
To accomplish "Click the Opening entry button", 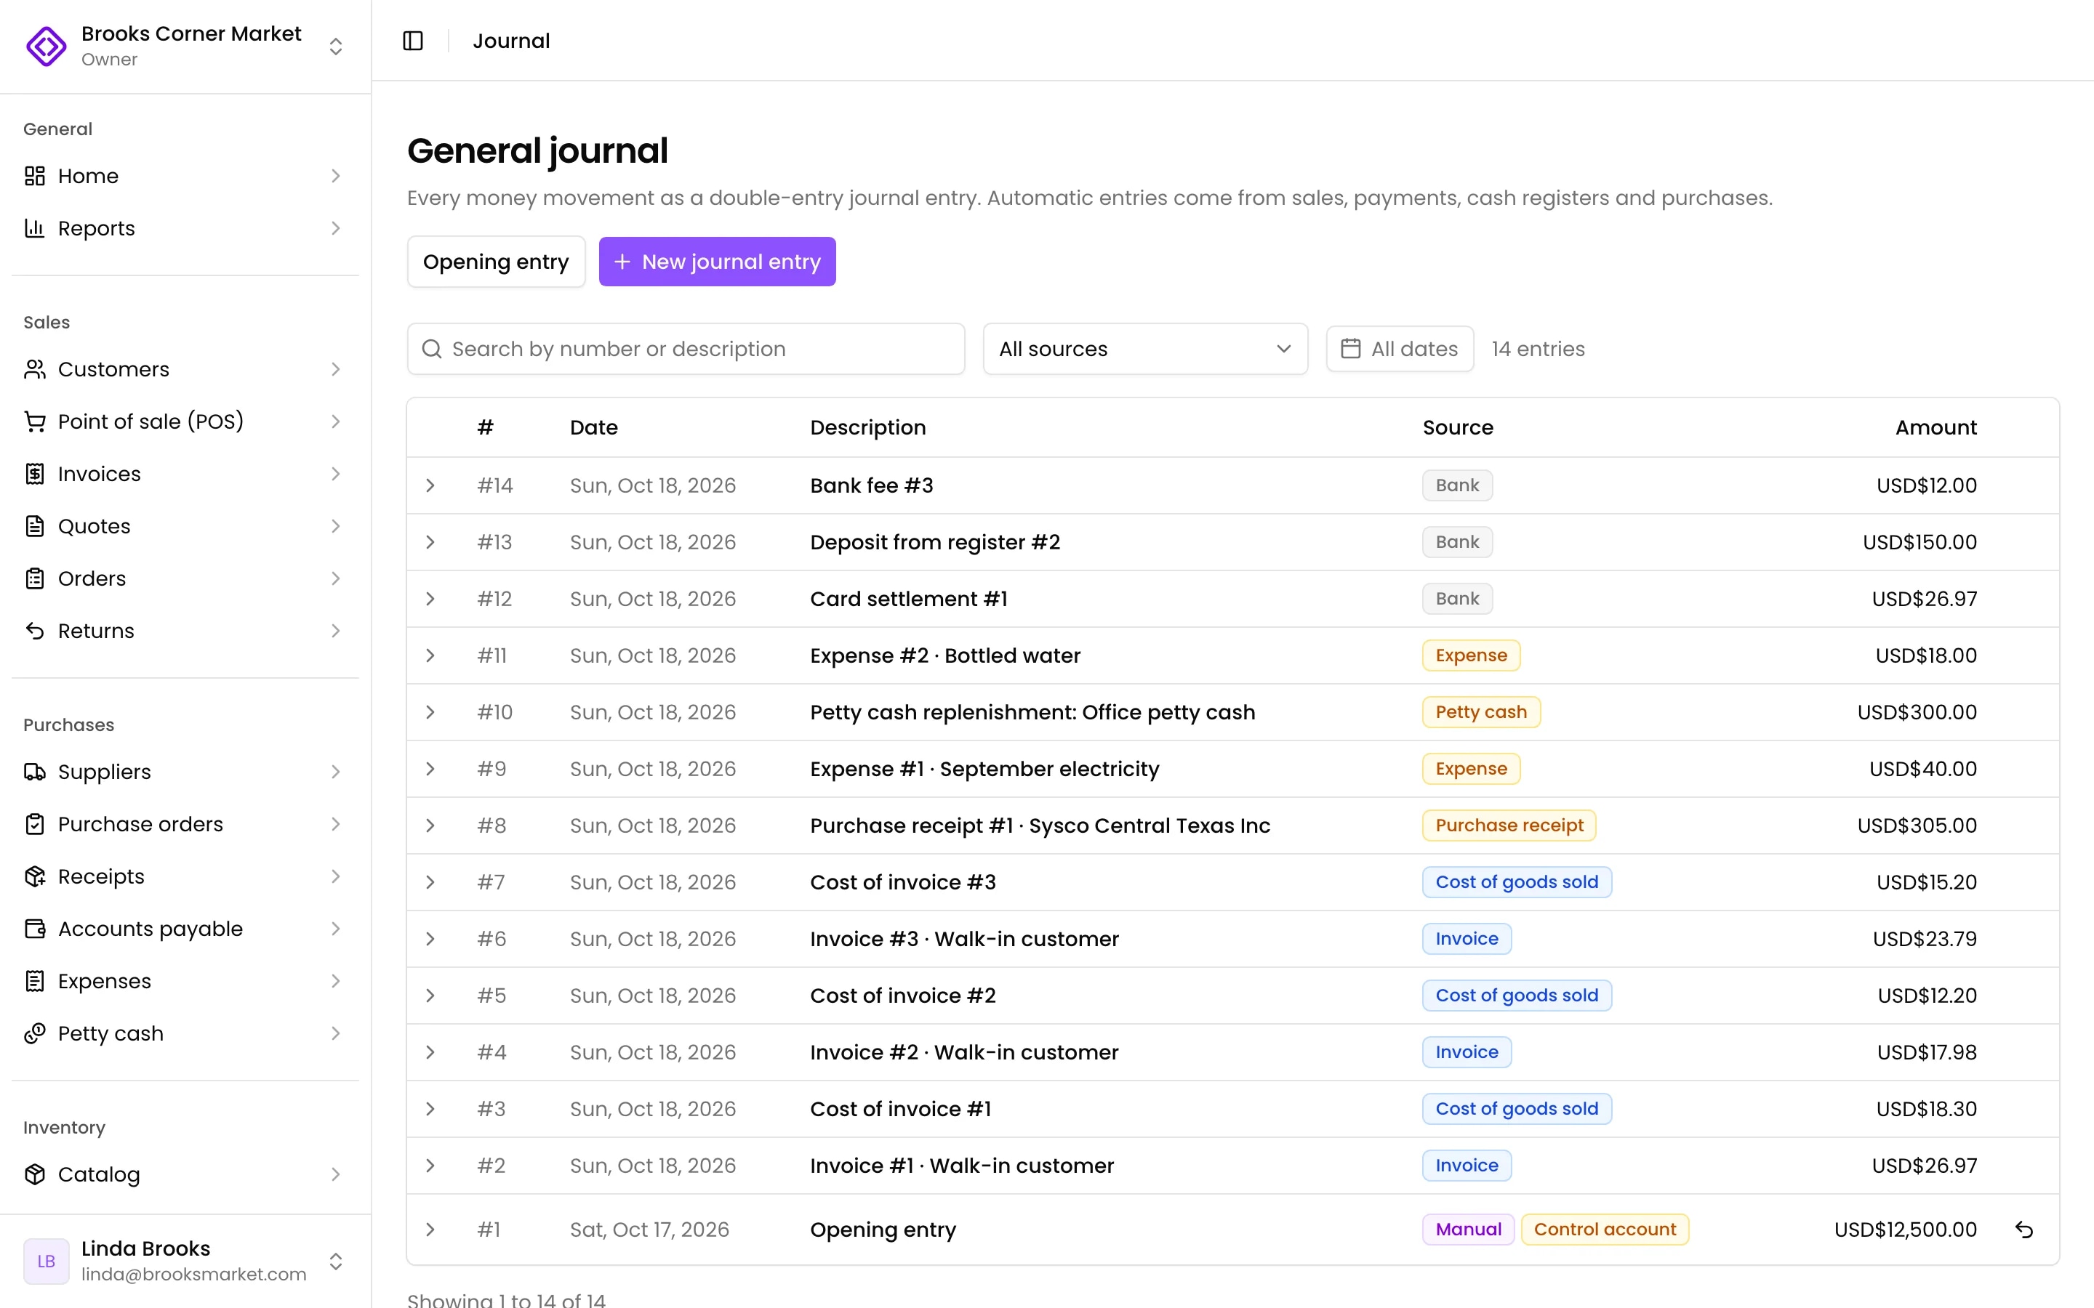I will (x=496, y=262).
